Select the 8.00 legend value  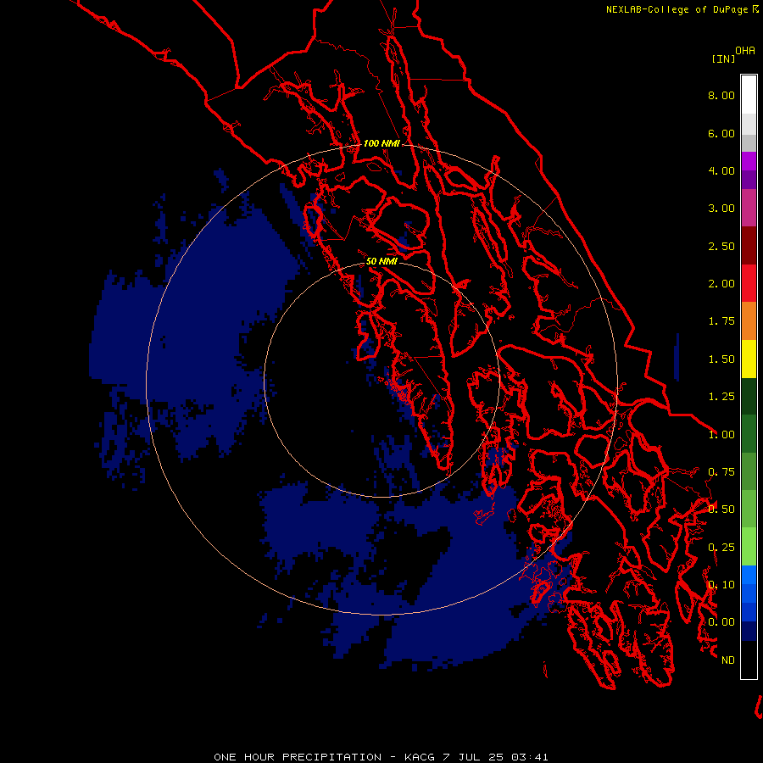[721, 95]
